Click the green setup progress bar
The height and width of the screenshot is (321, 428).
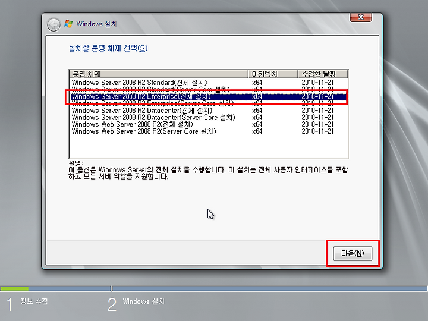pos(14,288)
